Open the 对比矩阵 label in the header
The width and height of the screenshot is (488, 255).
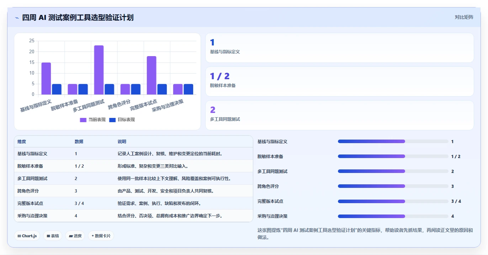click(464, 17)
